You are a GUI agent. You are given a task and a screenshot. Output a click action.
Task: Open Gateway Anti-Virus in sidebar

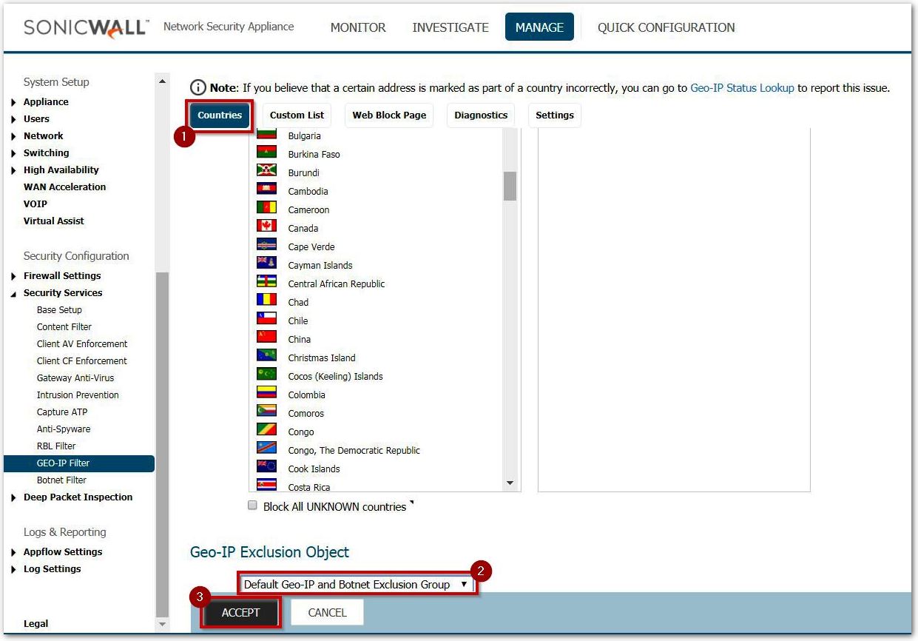(75, 378)
